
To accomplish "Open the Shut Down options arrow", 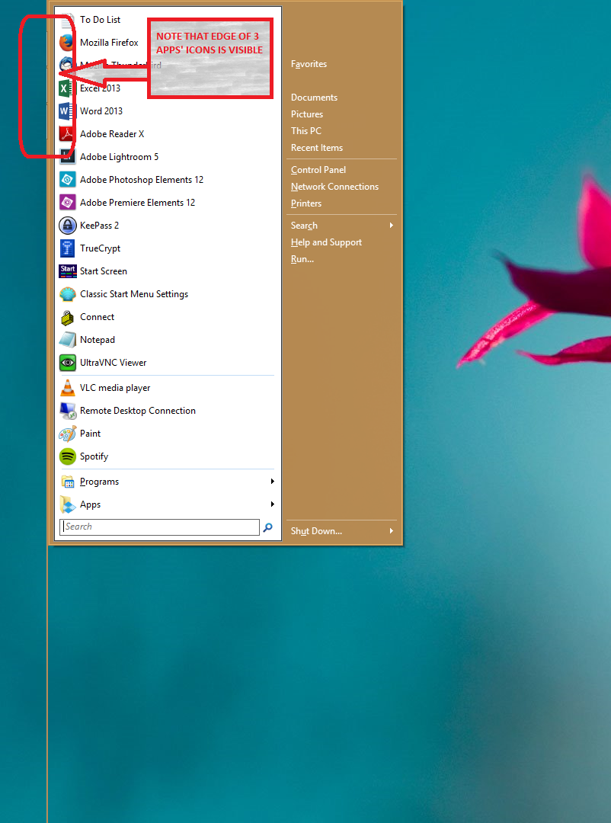I will click(392, 531).
